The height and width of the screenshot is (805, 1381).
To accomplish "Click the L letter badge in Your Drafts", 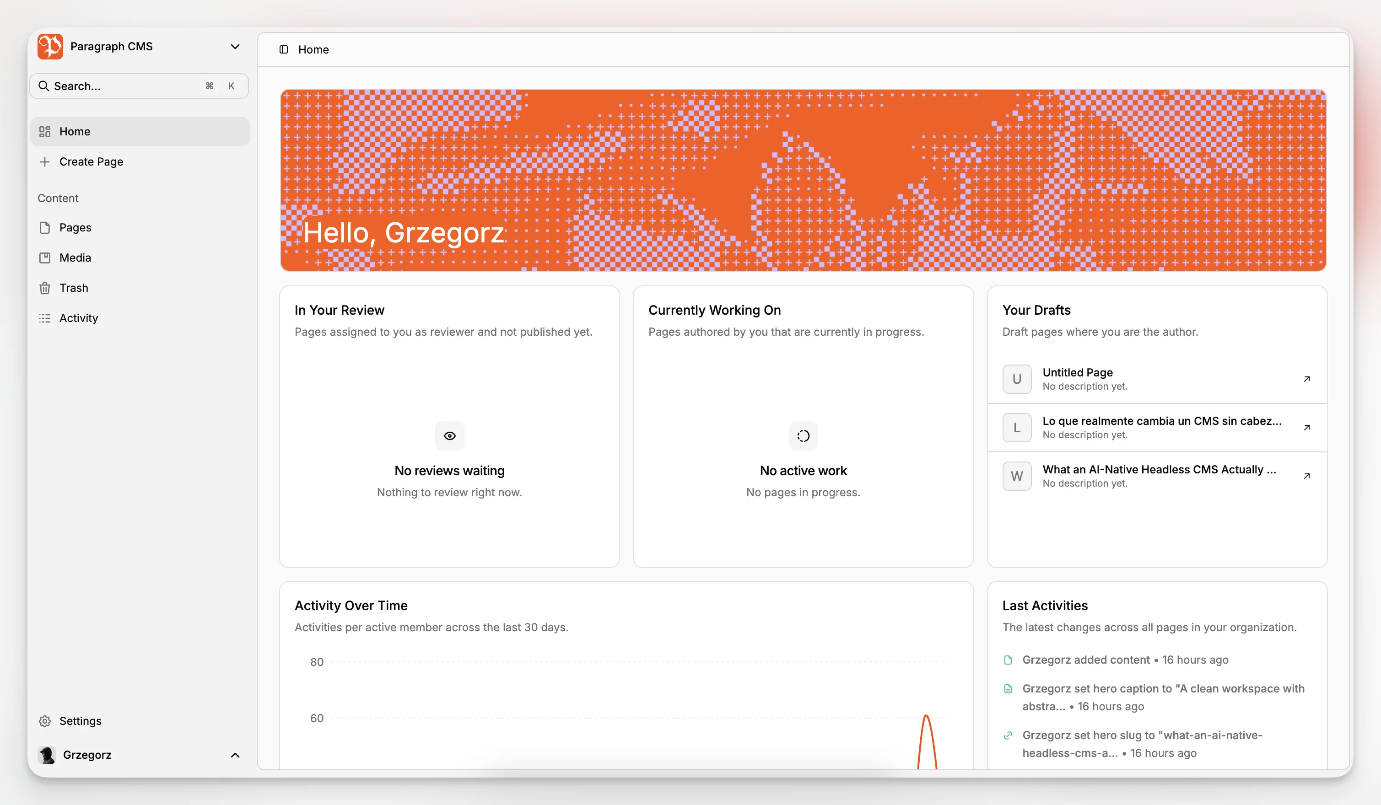I will [x=1017, y=427].
